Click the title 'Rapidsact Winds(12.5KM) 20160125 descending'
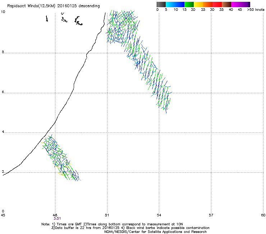Viewport: 266px width, 234px height. point(54,6)
